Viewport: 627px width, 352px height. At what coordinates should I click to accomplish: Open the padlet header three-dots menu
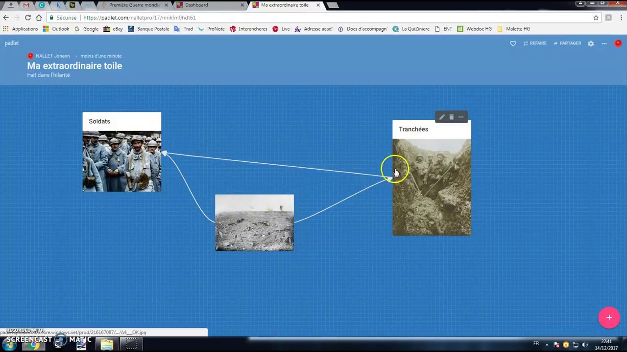point(604,44)
